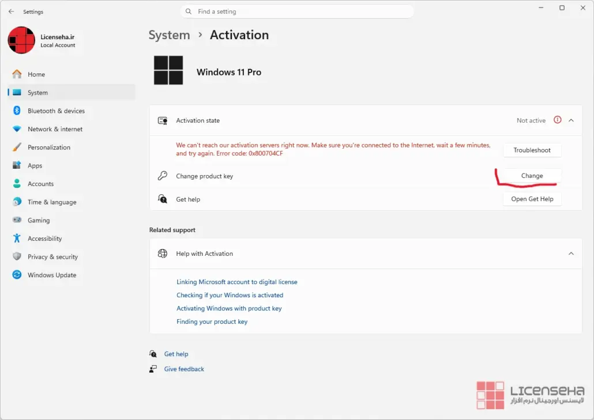Screen dimensions: 594x420
Task: Click the Change product key button
Action: click(532, 176)
